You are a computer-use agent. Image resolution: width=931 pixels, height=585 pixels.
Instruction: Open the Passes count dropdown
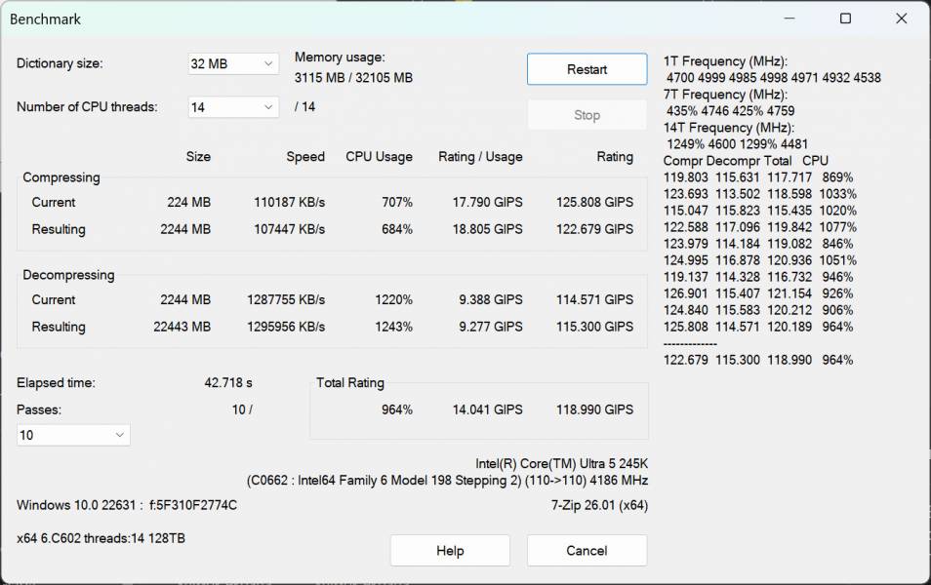(x=73, y=435)
